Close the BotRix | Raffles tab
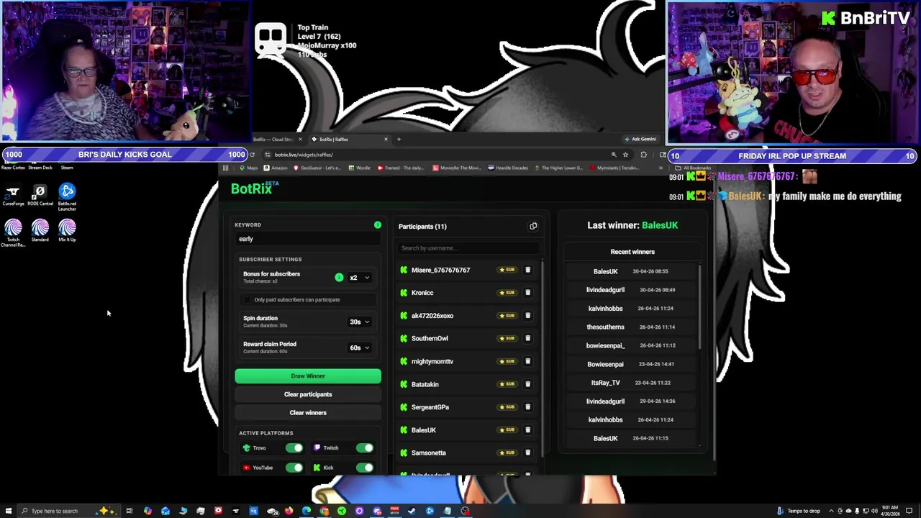 (x=386, y=140)
